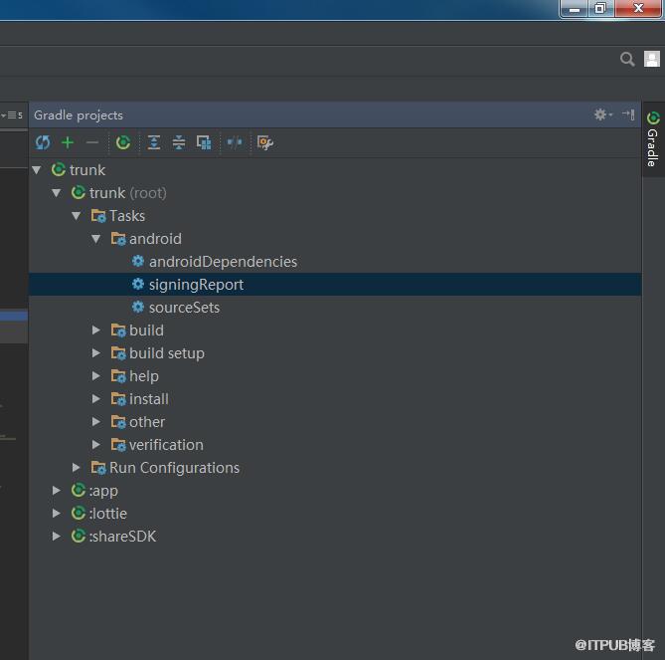The image size is (665, 660).
Task: Collapse all tree nodes
Action: (x=179, y=142)
